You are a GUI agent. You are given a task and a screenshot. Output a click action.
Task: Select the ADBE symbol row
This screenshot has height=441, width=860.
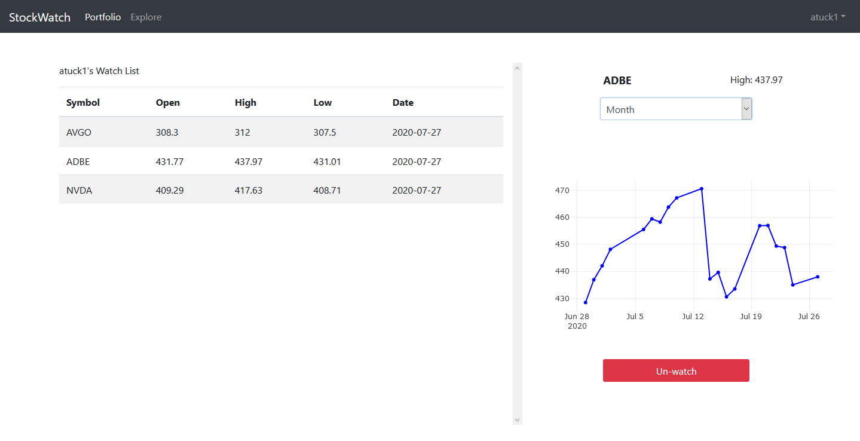click(78, 161)
